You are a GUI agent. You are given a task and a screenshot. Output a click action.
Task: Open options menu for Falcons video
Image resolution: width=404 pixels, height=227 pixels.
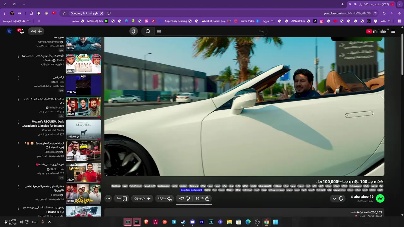18,187
